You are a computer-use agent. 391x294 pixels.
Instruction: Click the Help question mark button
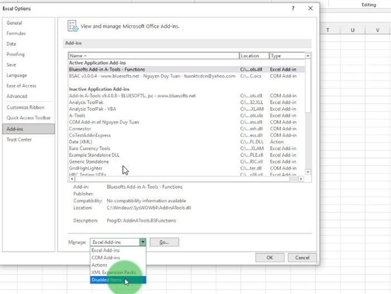293,8
